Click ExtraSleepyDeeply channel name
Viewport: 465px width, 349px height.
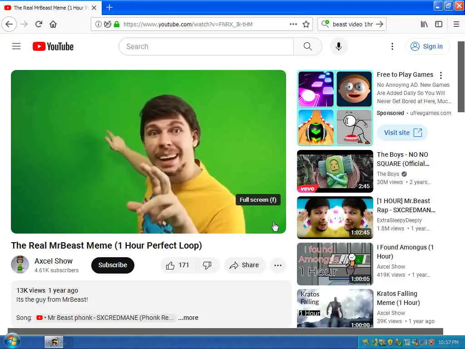click(399, 220)
